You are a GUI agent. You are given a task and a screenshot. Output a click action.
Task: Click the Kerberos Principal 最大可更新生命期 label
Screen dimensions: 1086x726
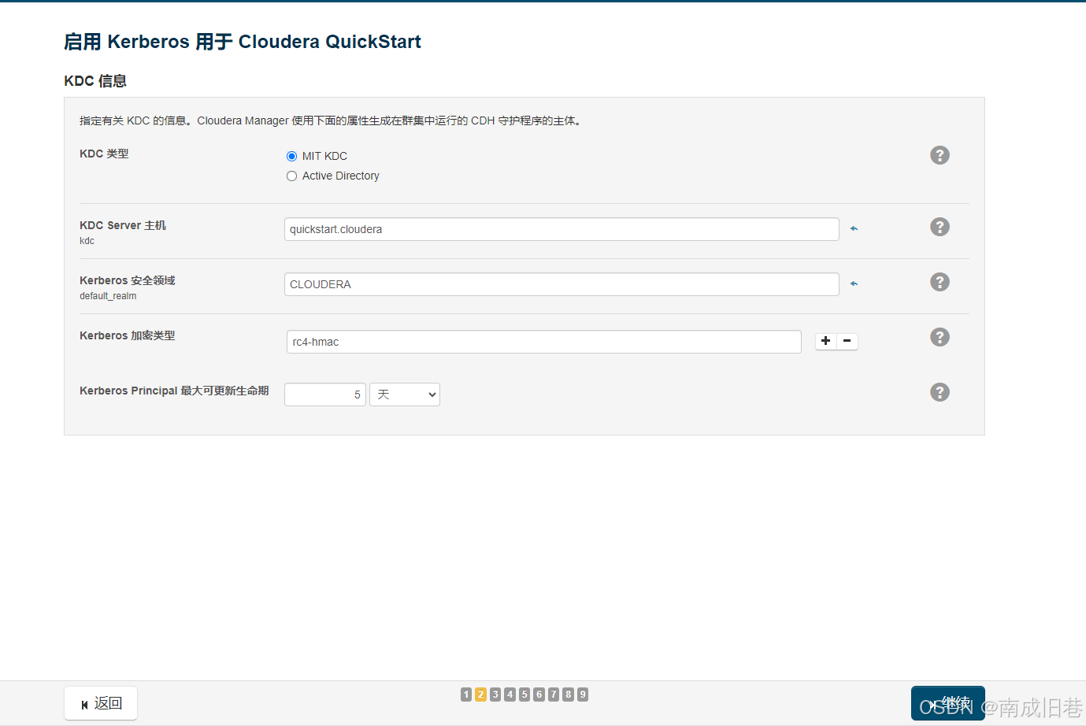pos(174,391)
